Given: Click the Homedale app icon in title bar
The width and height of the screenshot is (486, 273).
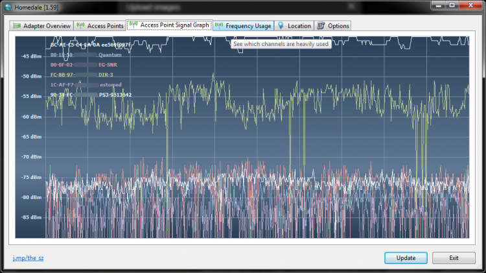Looking at the screenshot, I should pyautogui.click(x=7, y=6).
